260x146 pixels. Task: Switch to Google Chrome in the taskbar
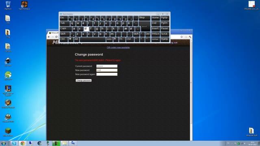[23, 143]
